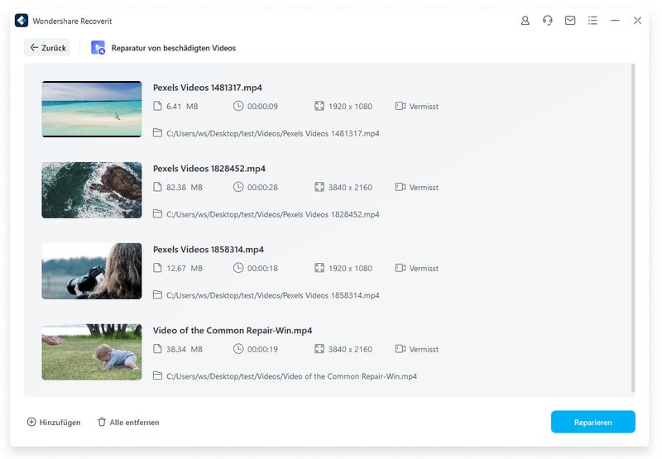This screenshot has width=662, height=459.
Task: Select the ocean rock video thumbnail
Action: 92,190
